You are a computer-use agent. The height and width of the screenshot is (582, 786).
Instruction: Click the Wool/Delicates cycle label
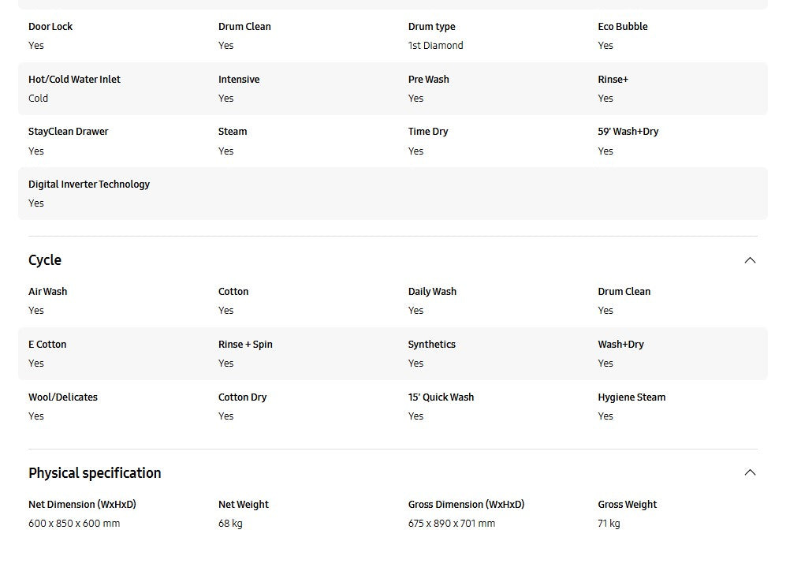point(63,397)
